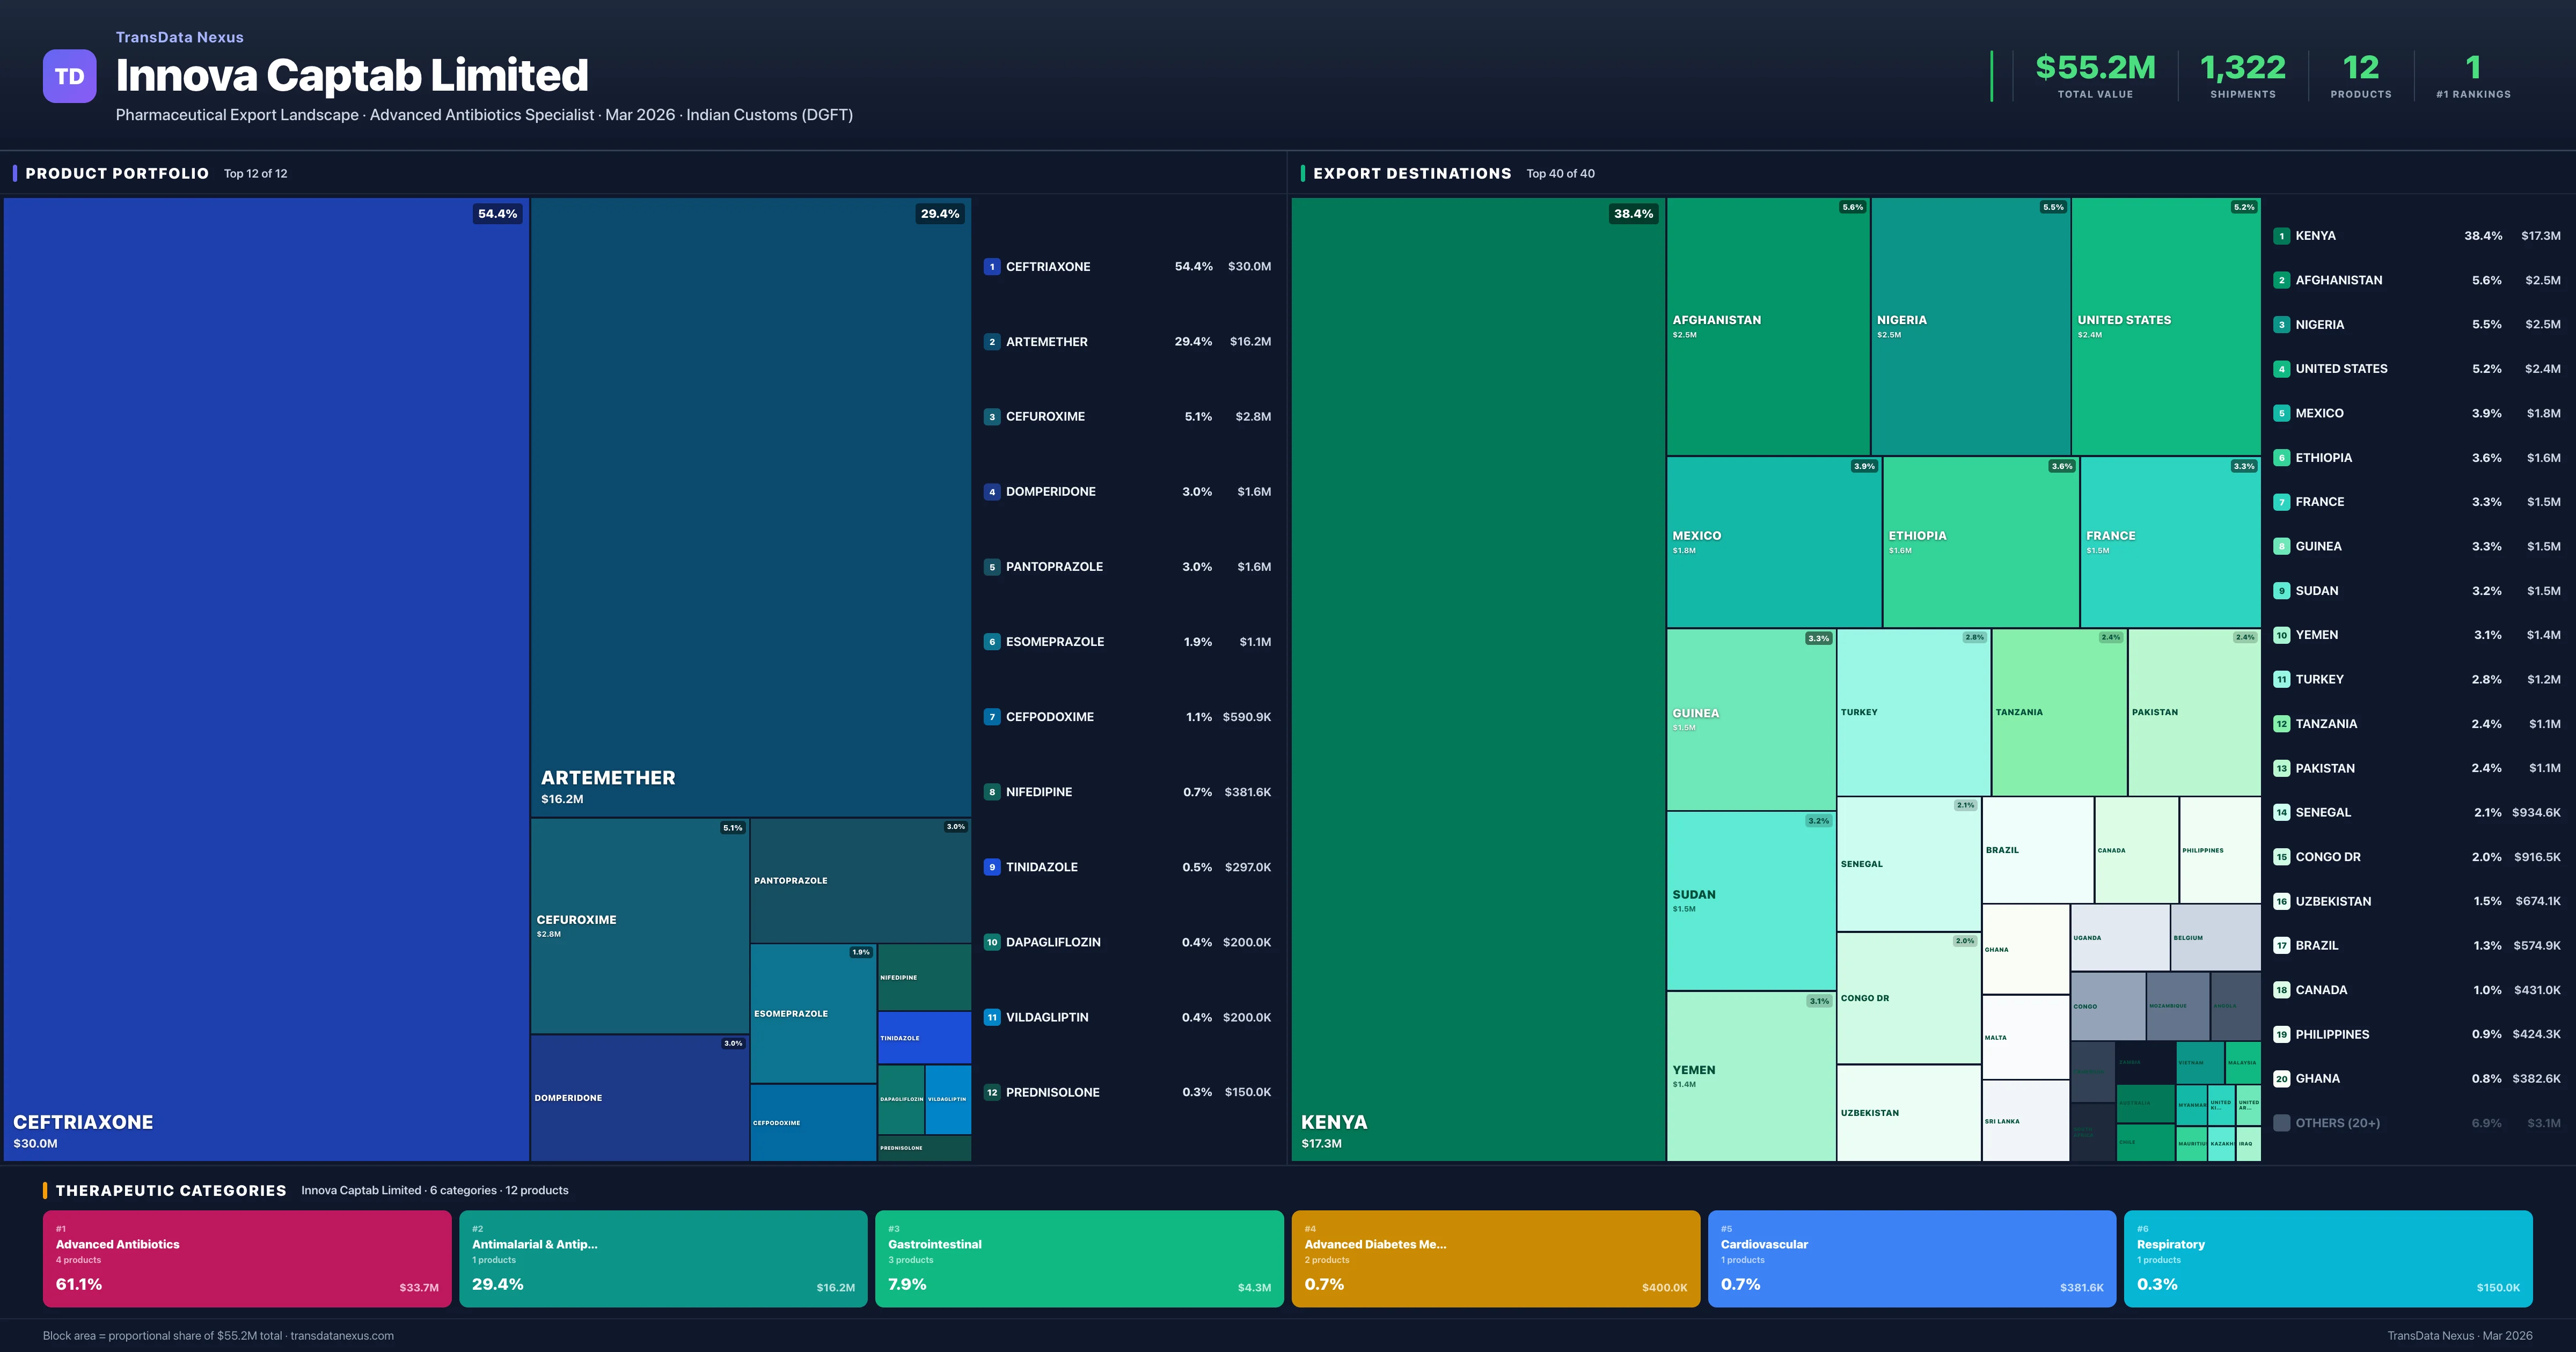
Task: Switch to the EXPORT DESTINATIONS section
Action: [x=1413, y=173]
